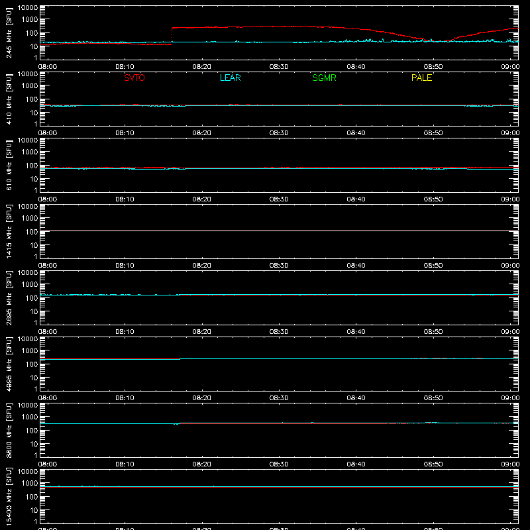
Task: Click the red SVTO step jump in the 245 MHz plot
Action: point(172,36)
